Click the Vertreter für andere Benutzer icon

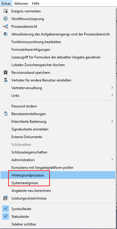[x=6, y=80]
